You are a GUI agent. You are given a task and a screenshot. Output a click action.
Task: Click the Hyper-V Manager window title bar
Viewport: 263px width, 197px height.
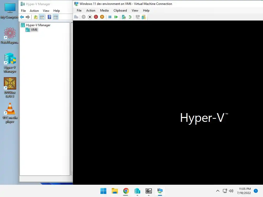point(46,4)
